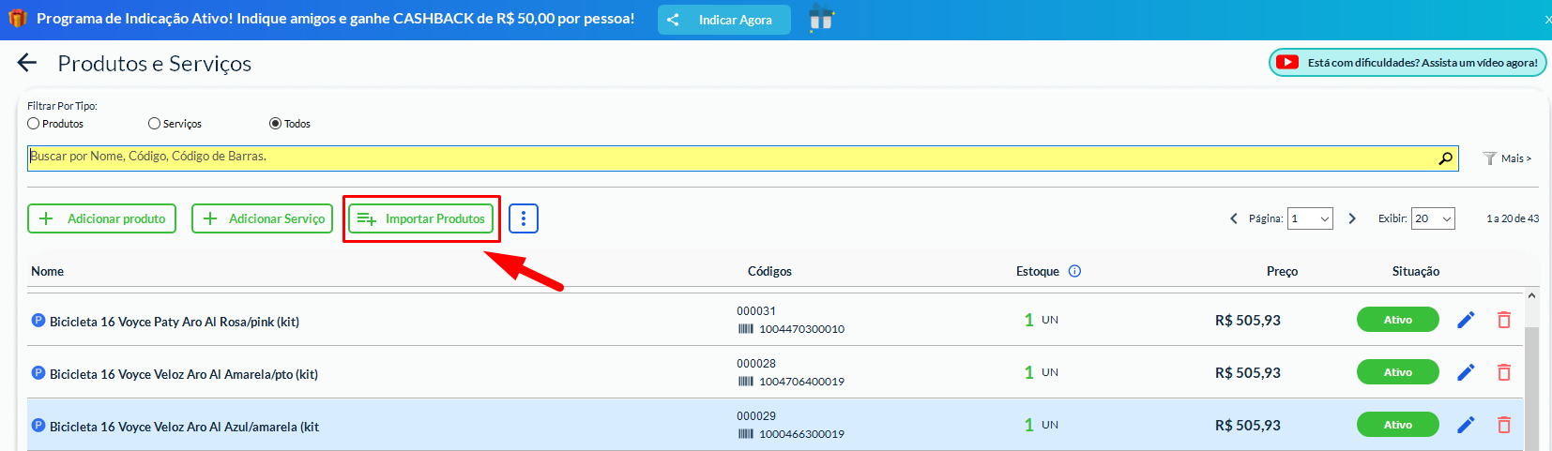Open the Exibir items-per-page dropdown

pos(1433,218)
